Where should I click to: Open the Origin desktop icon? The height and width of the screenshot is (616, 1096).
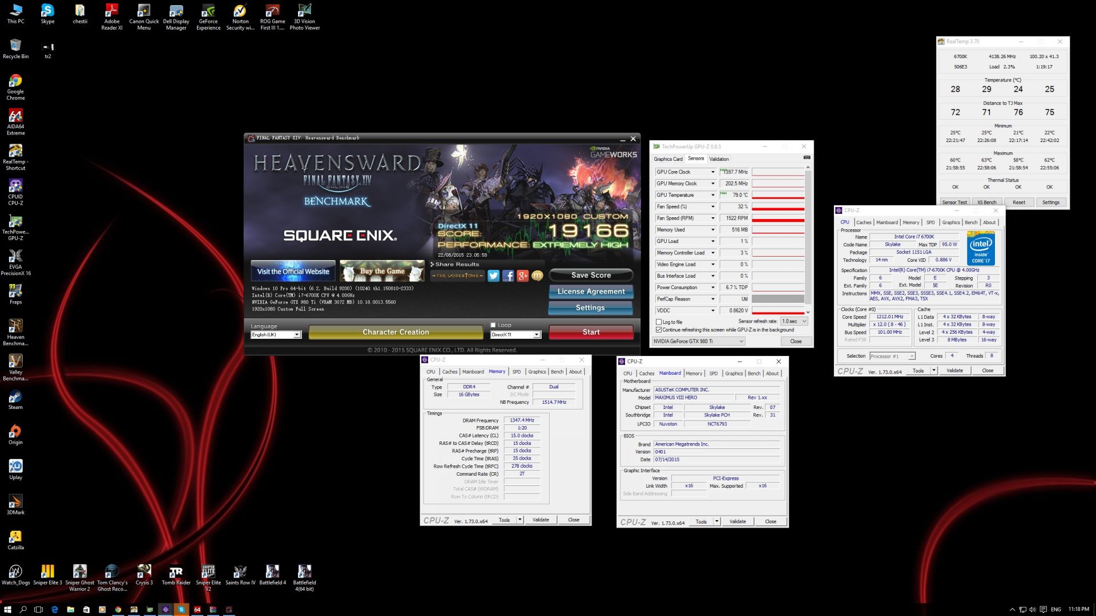pyautogui.click(x=15, y=435)
